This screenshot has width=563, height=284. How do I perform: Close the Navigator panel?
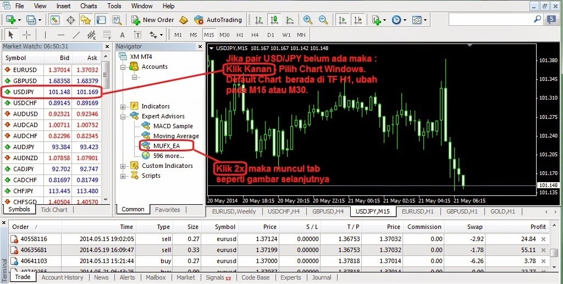(200, 46)
